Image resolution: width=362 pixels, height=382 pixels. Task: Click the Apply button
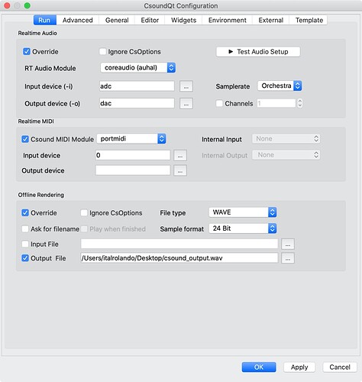(299, 367)
